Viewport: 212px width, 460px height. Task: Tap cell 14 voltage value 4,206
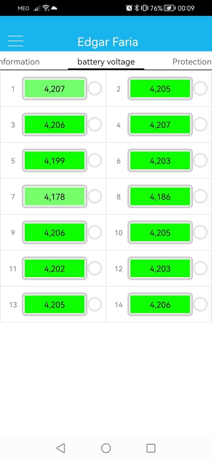pos(160,304)
